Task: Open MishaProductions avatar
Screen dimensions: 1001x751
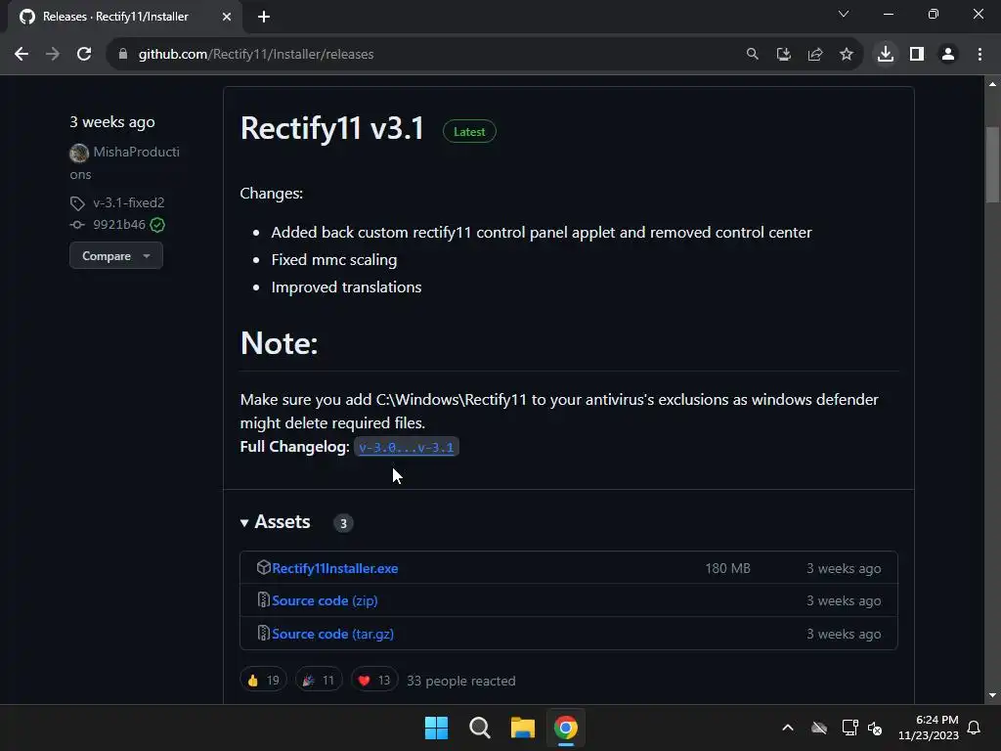Action: point(79,153)
